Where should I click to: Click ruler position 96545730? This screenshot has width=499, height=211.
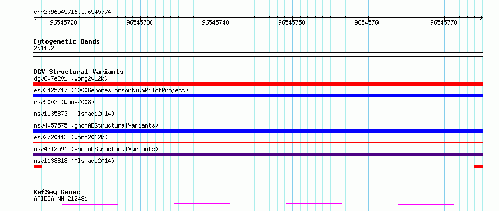pyautogui.click(x=140, y=22)
